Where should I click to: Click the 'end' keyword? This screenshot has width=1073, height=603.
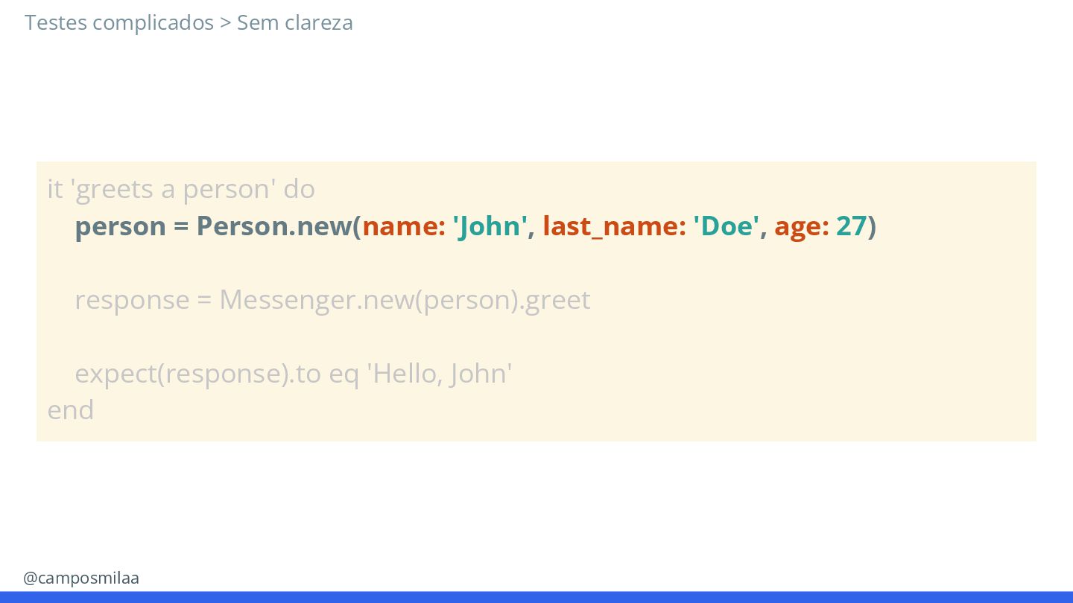pos(71,410)
